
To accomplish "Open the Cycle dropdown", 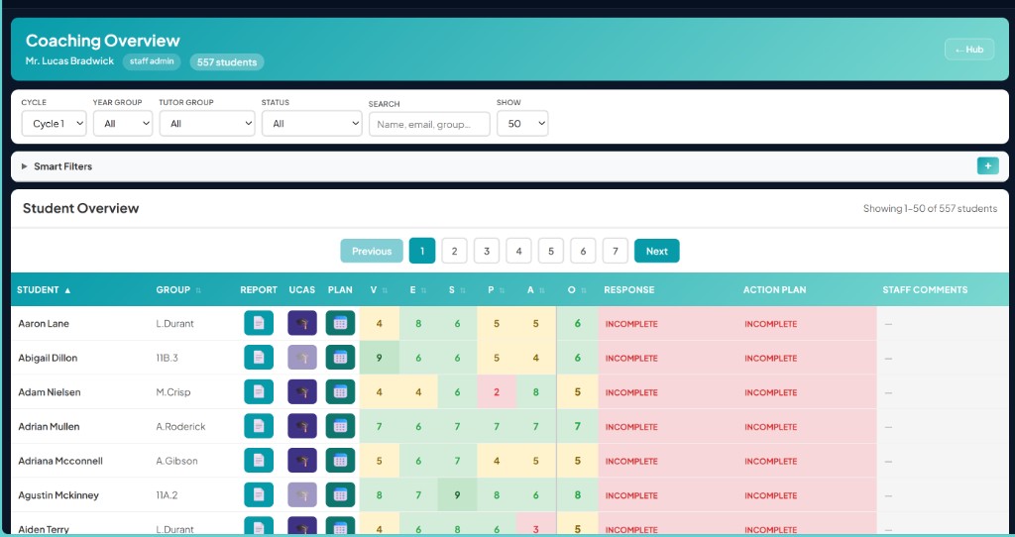I will pyautogui.click(x=54, y=124).
